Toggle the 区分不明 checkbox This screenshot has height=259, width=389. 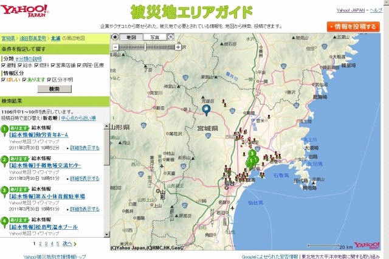click(x=49, y=80)
